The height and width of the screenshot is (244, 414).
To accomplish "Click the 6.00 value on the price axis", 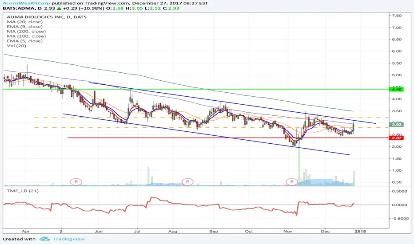I will pyautogui.click(x=397, y=51).
